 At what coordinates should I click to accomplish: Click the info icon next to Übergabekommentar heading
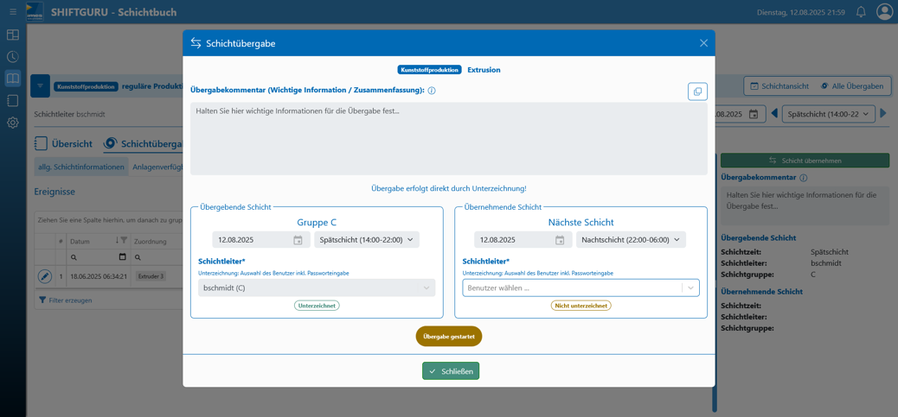(x=432, y=91)
